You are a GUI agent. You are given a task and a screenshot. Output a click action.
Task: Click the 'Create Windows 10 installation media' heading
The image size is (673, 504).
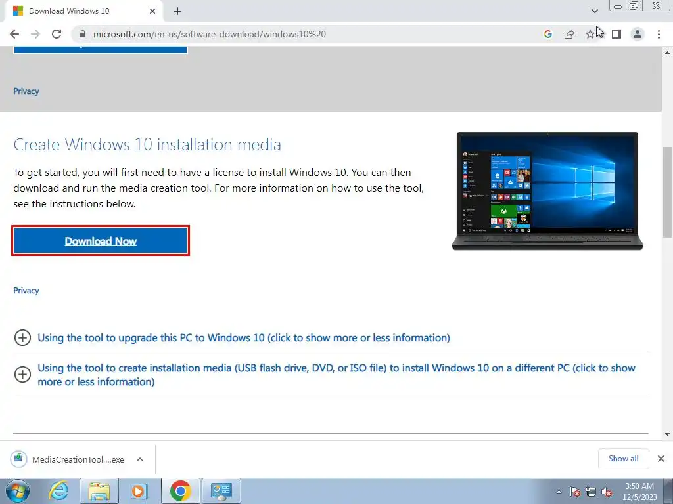tap(147, 144)
